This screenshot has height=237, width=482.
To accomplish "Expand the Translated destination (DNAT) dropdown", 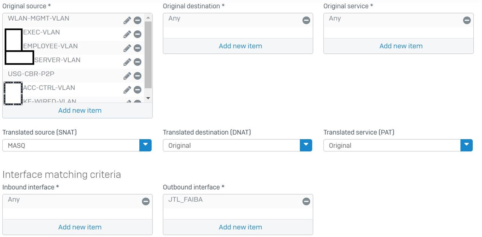I will 306,145.
